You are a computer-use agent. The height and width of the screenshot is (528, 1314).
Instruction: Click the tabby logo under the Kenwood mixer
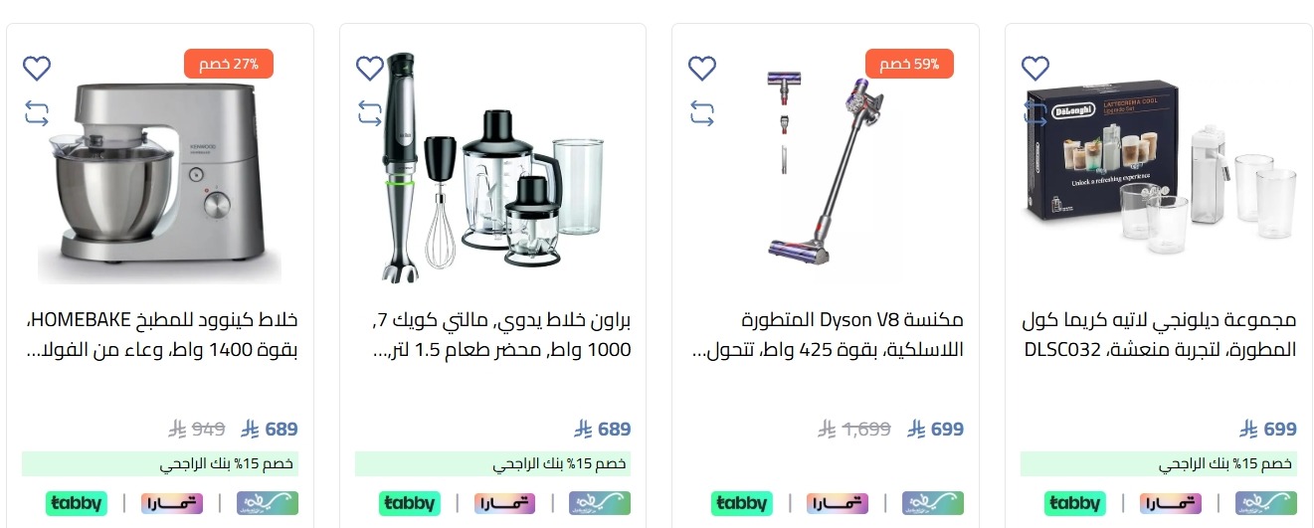[x=77, y=503]
